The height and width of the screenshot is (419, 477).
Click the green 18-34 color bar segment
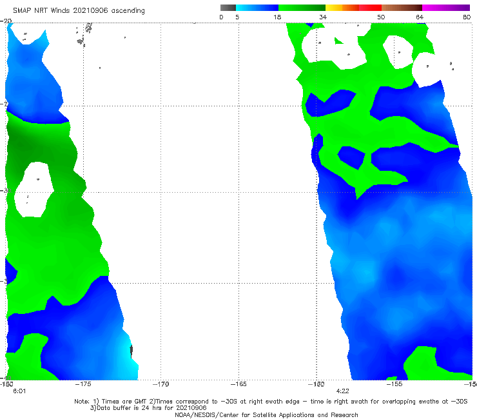coord(302,8)
